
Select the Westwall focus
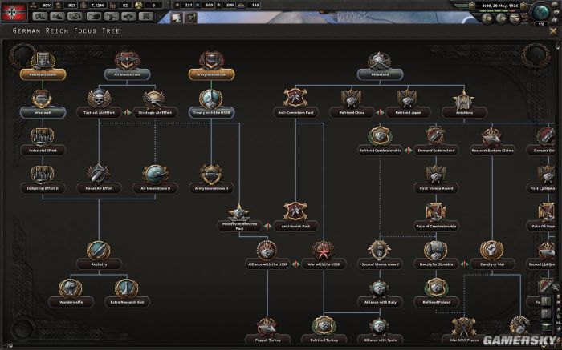click(43, 104)
